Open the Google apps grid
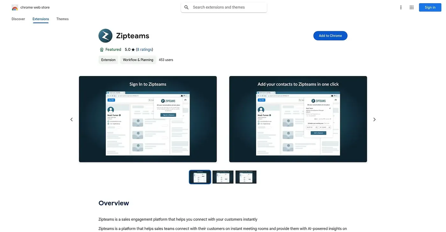The height and width of the screenshot is (232, 446). point(412,7)
